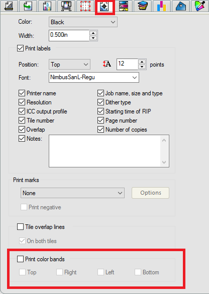Open the layout tab with ruler icon
The image size is (209, 294).
point(9,6)
